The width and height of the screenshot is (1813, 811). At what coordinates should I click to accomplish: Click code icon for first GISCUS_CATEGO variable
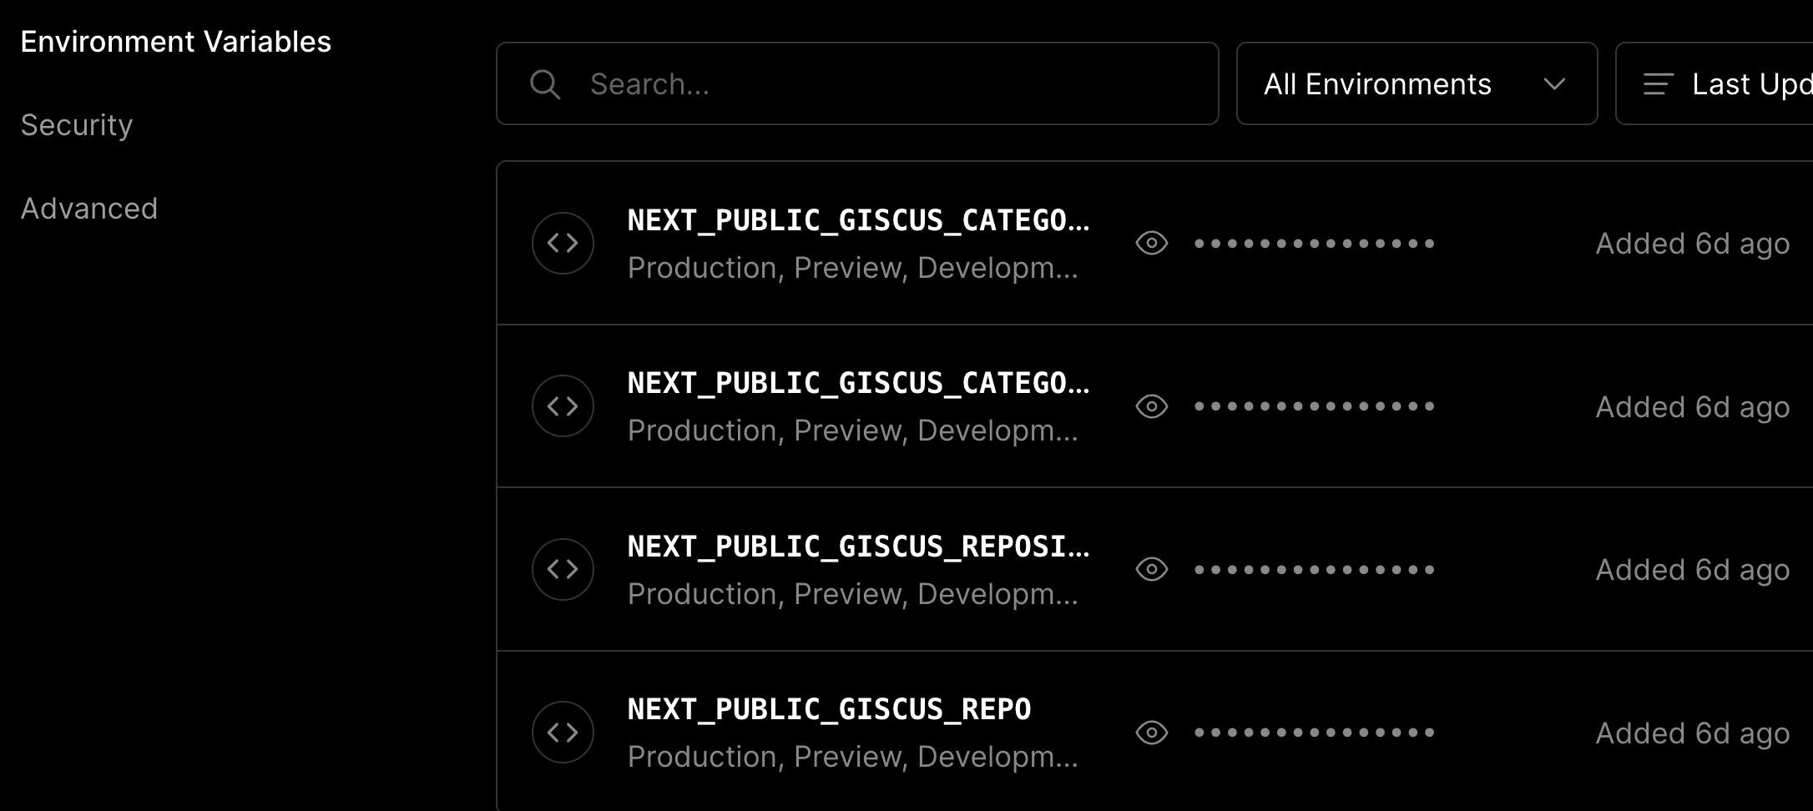pyautogui.click(x=563, y=243)
